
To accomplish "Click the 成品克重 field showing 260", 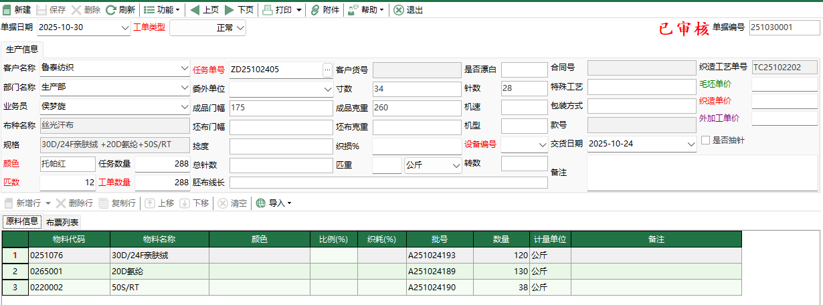I will pyautogui.click(x=416, y=108).
